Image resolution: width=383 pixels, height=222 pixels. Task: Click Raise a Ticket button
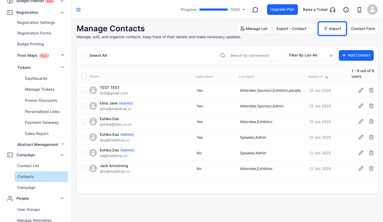319,10
